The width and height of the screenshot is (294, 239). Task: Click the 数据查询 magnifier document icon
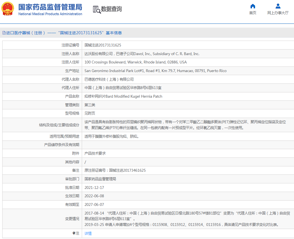[97, 9]
